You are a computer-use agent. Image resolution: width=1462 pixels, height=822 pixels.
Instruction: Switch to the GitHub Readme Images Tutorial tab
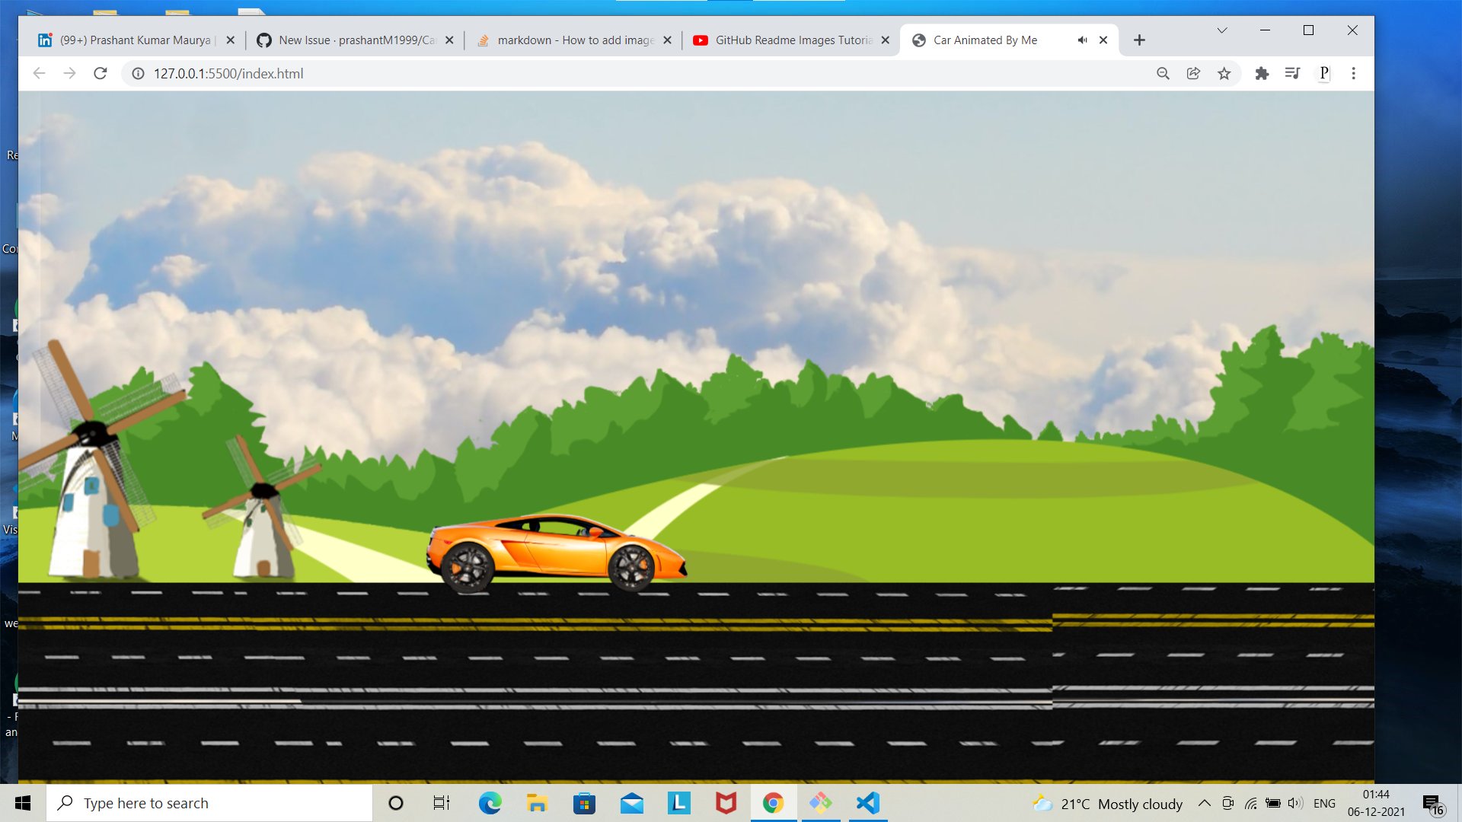[x=792, y=40]
